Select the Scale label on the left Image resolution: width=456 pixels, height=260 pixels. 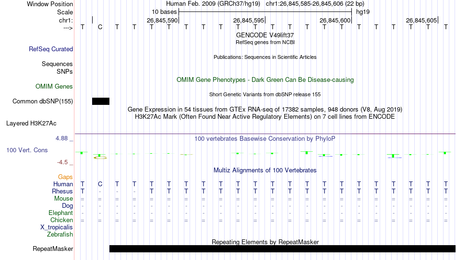(65, 12)
